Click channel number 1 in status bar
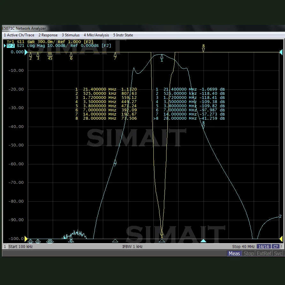This screenshot has height=285, width=285. (x=5, y=247)
